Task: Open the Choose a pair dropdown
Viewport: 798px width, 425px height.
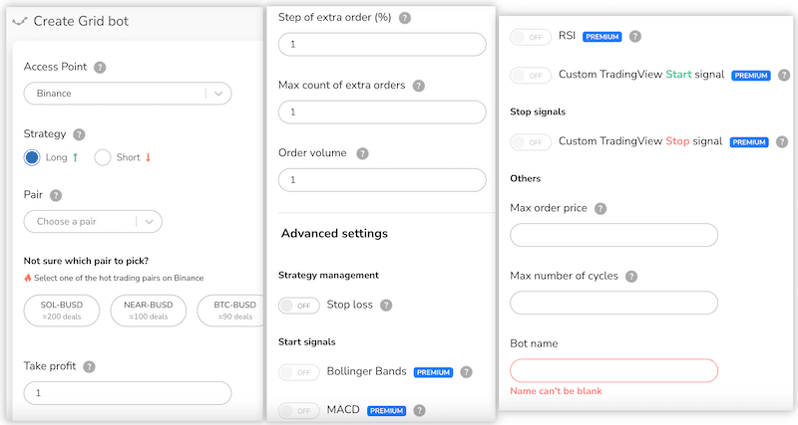Action: point(93,222)
